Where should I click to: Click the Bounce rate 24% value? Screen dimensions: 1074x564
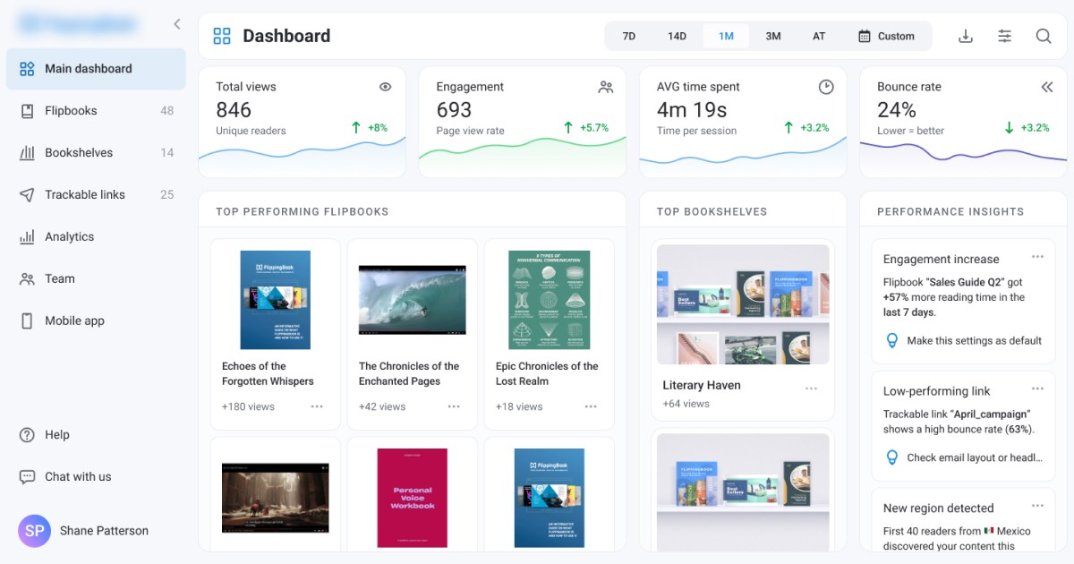(x=897, y=110)
